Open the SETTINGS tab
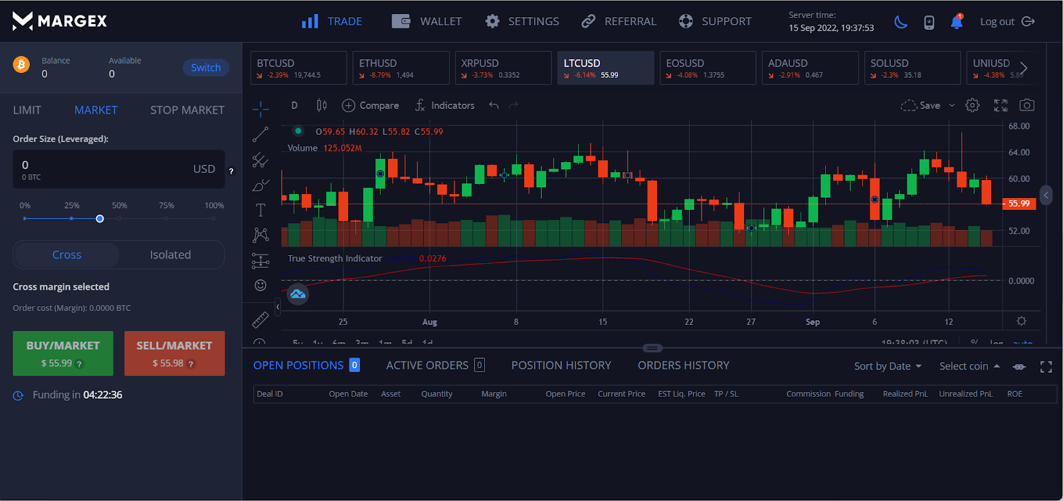1063x501 pixels. (522, 21)
